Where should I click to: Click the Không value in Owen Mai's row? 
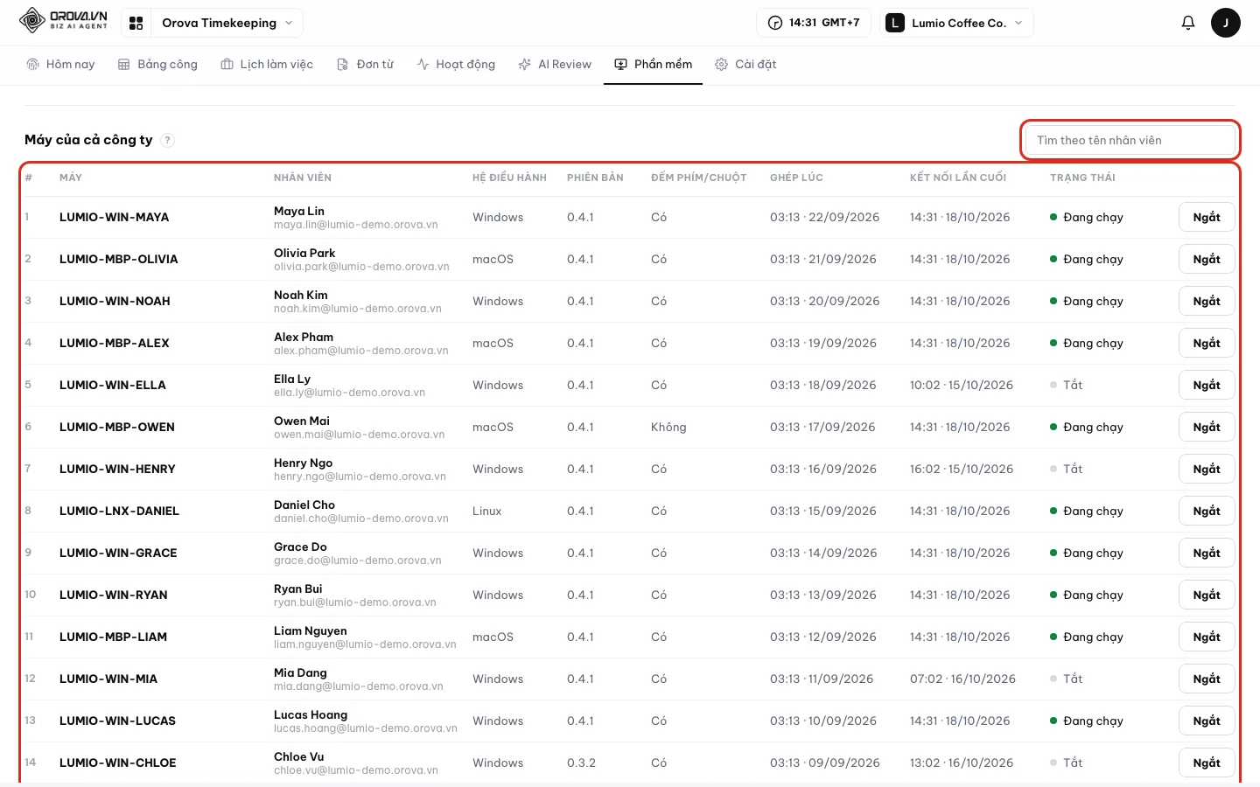tap(668, 428)
